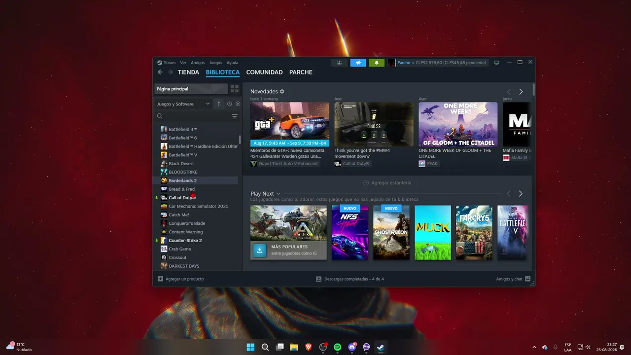
Task: Focus the library search field
Action: [194, 116]
